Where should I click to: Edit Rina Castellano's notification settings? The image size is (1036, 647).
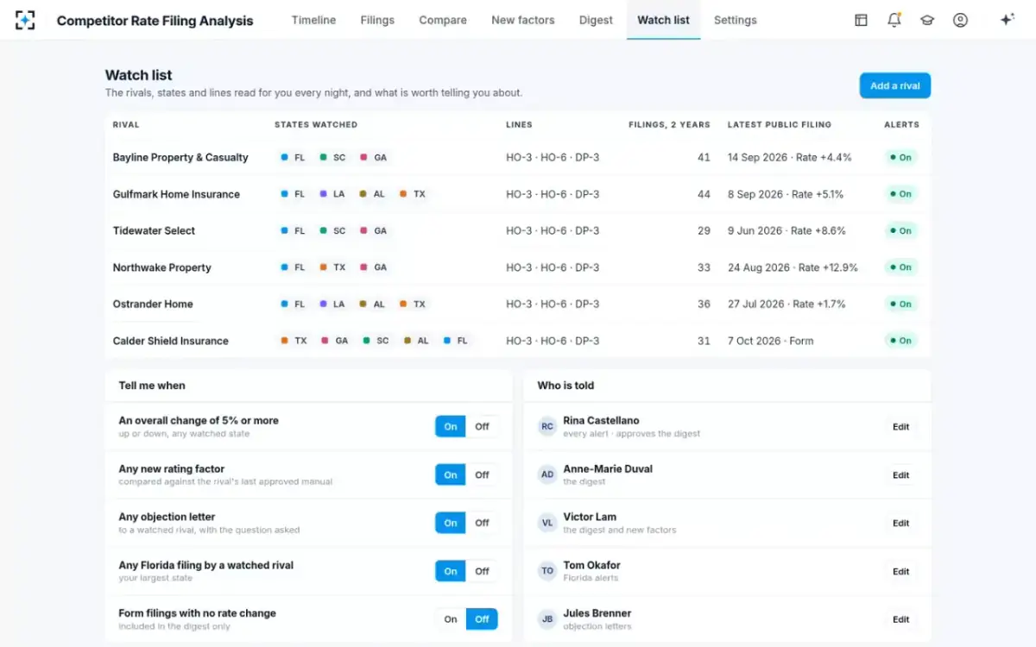(x=900, y=427)
